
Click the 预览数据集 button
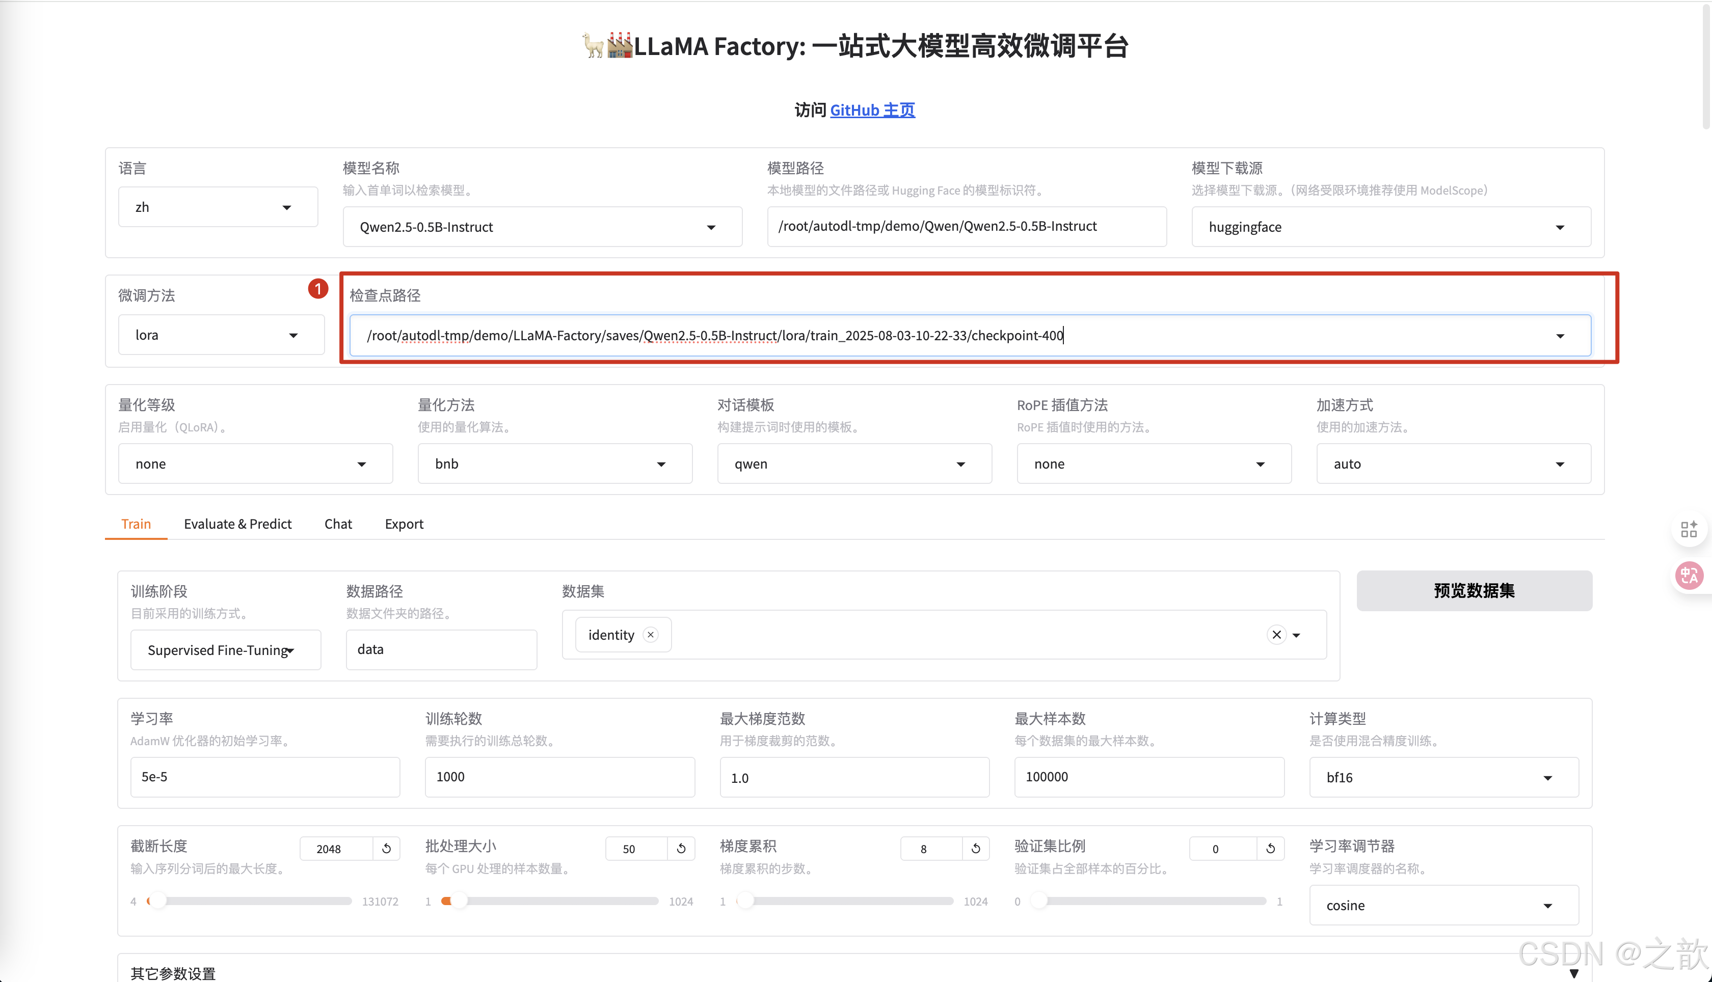[1474, 591]
